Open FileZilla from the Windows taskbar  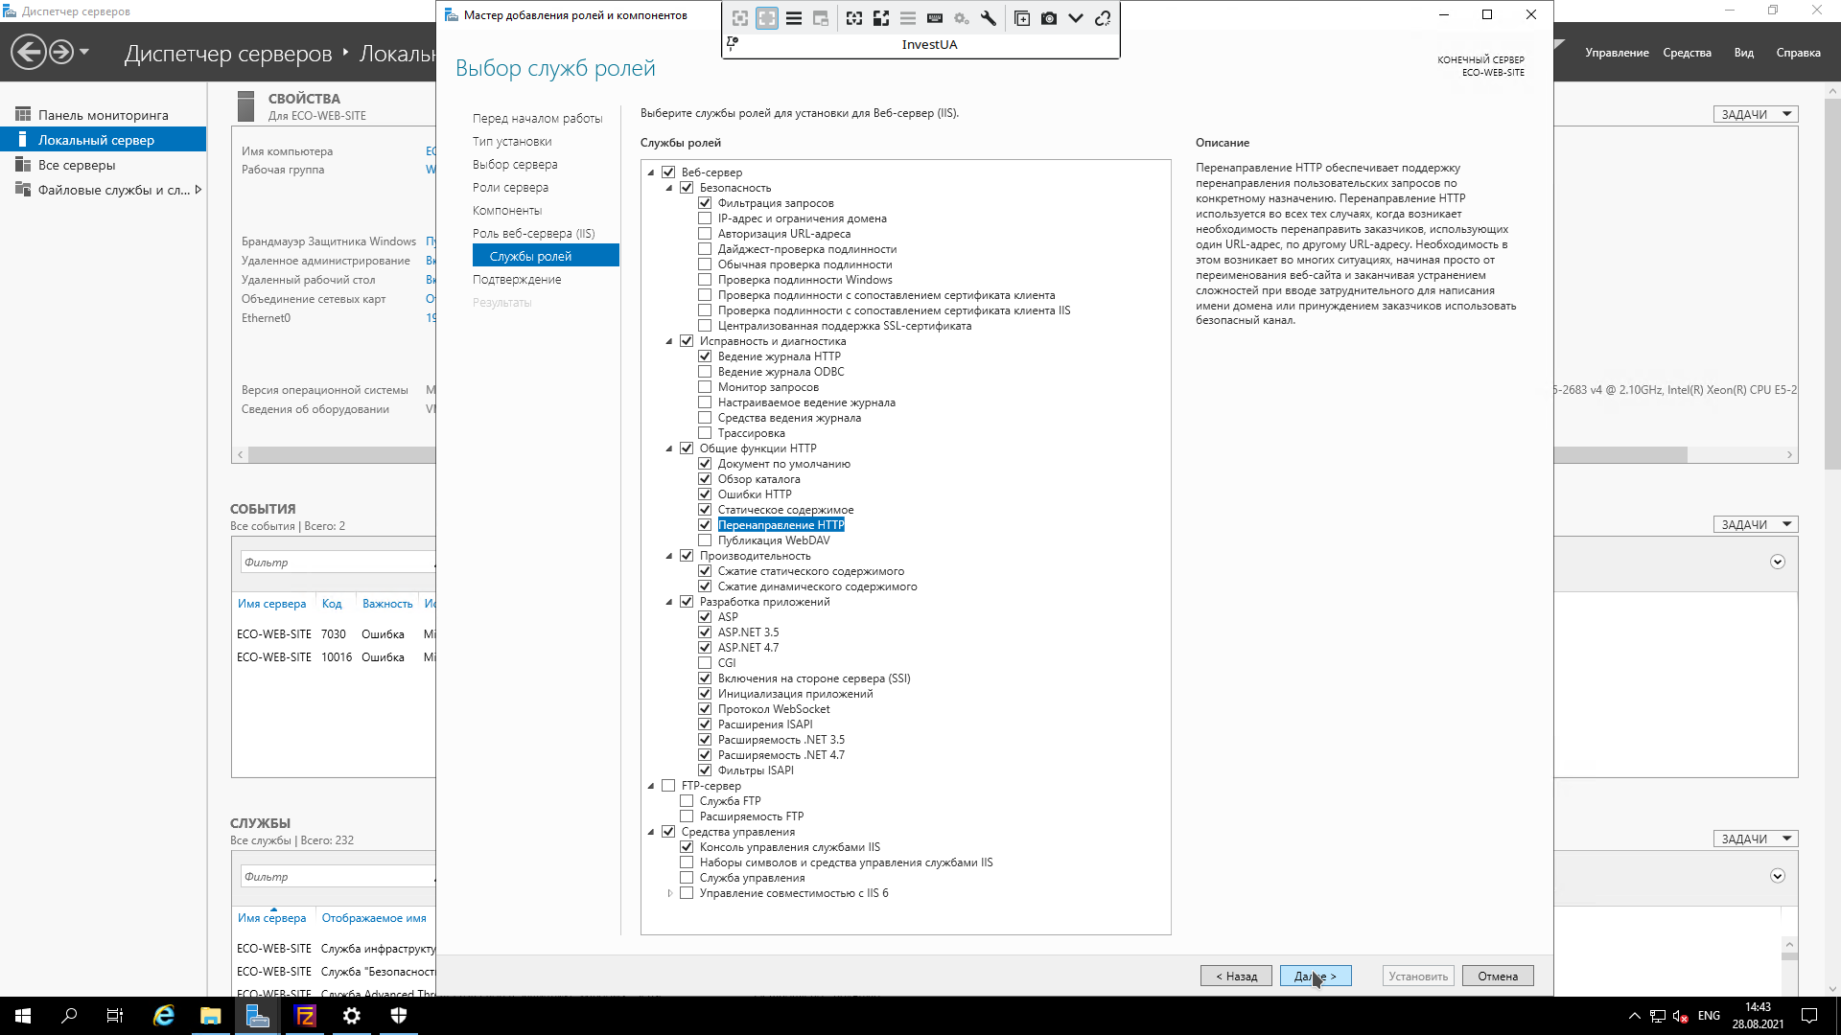coord(305,1016)
